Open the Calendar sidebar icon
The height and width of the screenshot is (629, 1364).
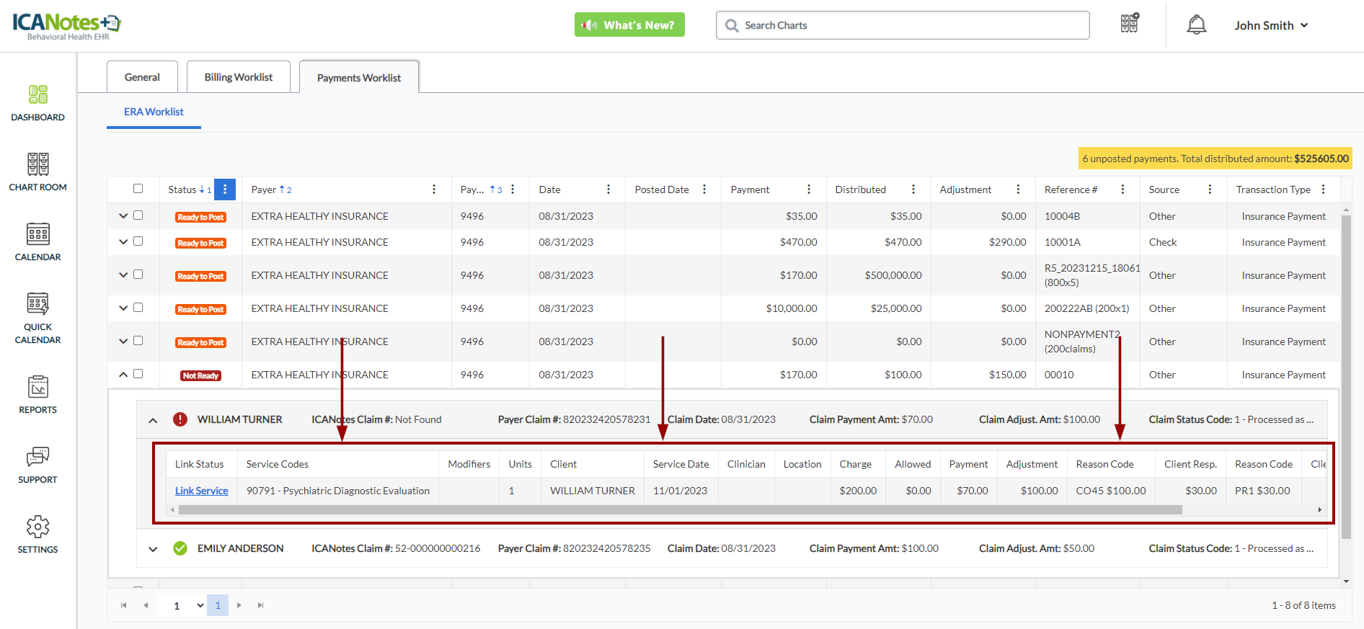tap(37, 234)
